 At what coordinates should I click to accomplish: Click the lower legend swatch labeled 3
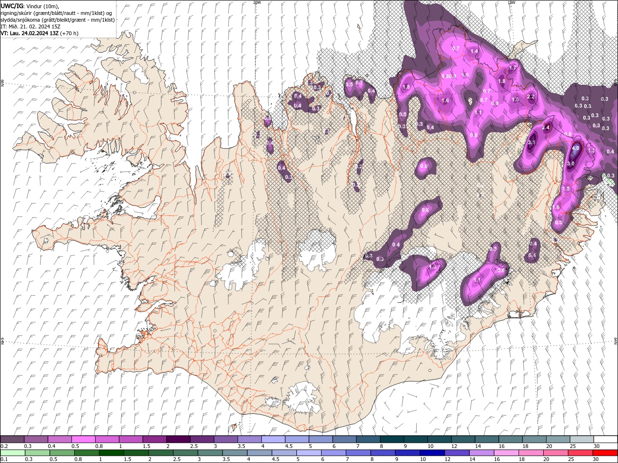[x=210, y=452]
